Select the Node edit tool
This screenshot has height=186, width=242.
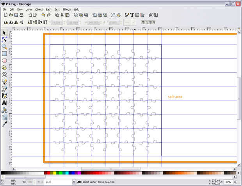[x=4, y=40]
